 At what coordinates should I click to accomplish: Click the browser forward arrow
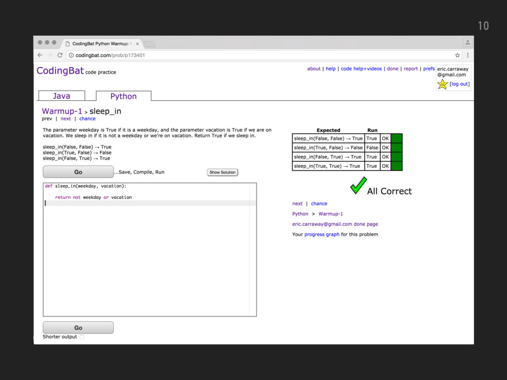(x=50, y=55)
